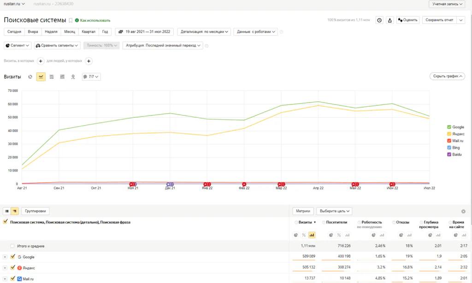The image size is (472, 283).
Task: Select the Квартал period tab
Action: point(88,32)
